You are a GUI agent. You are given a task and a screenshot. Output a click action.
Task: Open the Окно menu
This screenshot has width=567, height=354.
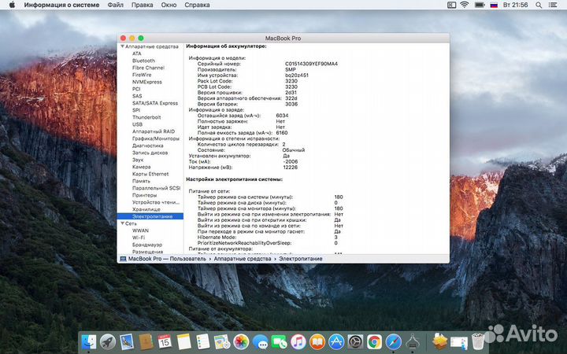pos(169,5)
